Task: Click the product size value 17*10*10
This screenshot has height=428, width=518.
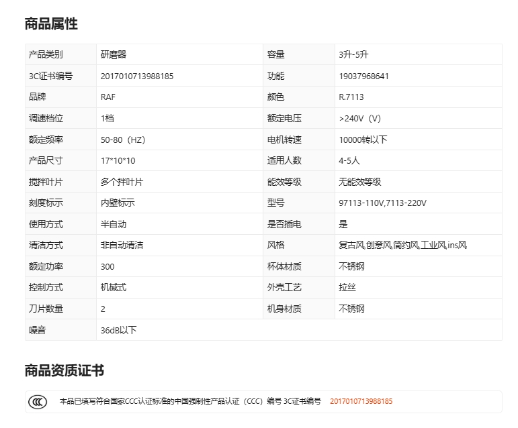Action: click(118, 160)
